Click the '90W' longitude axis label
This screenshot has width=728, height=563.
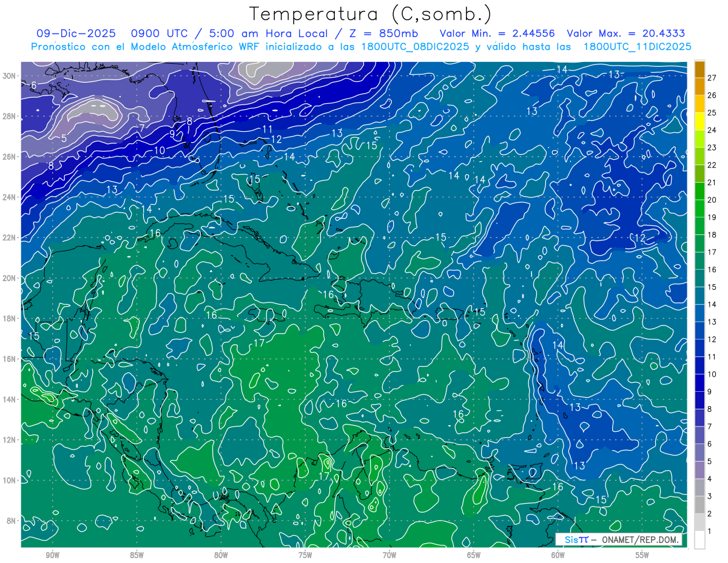click(53, 555)
